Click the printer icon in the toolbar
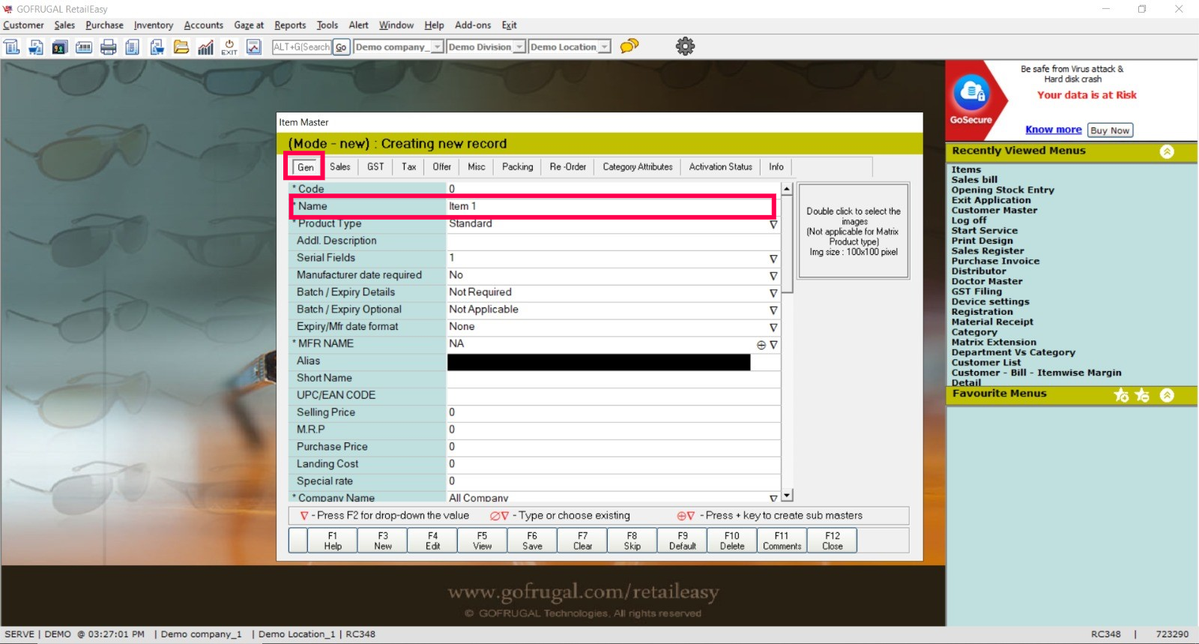Viewport: 1199px width, 644px height. coord(109,47)
